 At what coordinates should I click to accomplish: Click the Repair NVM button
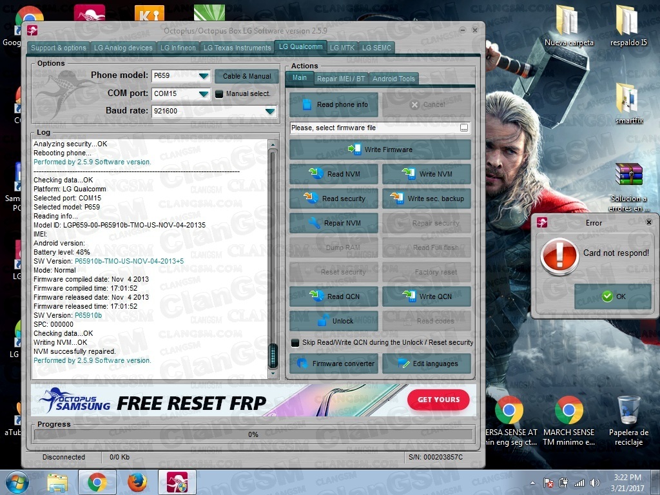point(334,223)
